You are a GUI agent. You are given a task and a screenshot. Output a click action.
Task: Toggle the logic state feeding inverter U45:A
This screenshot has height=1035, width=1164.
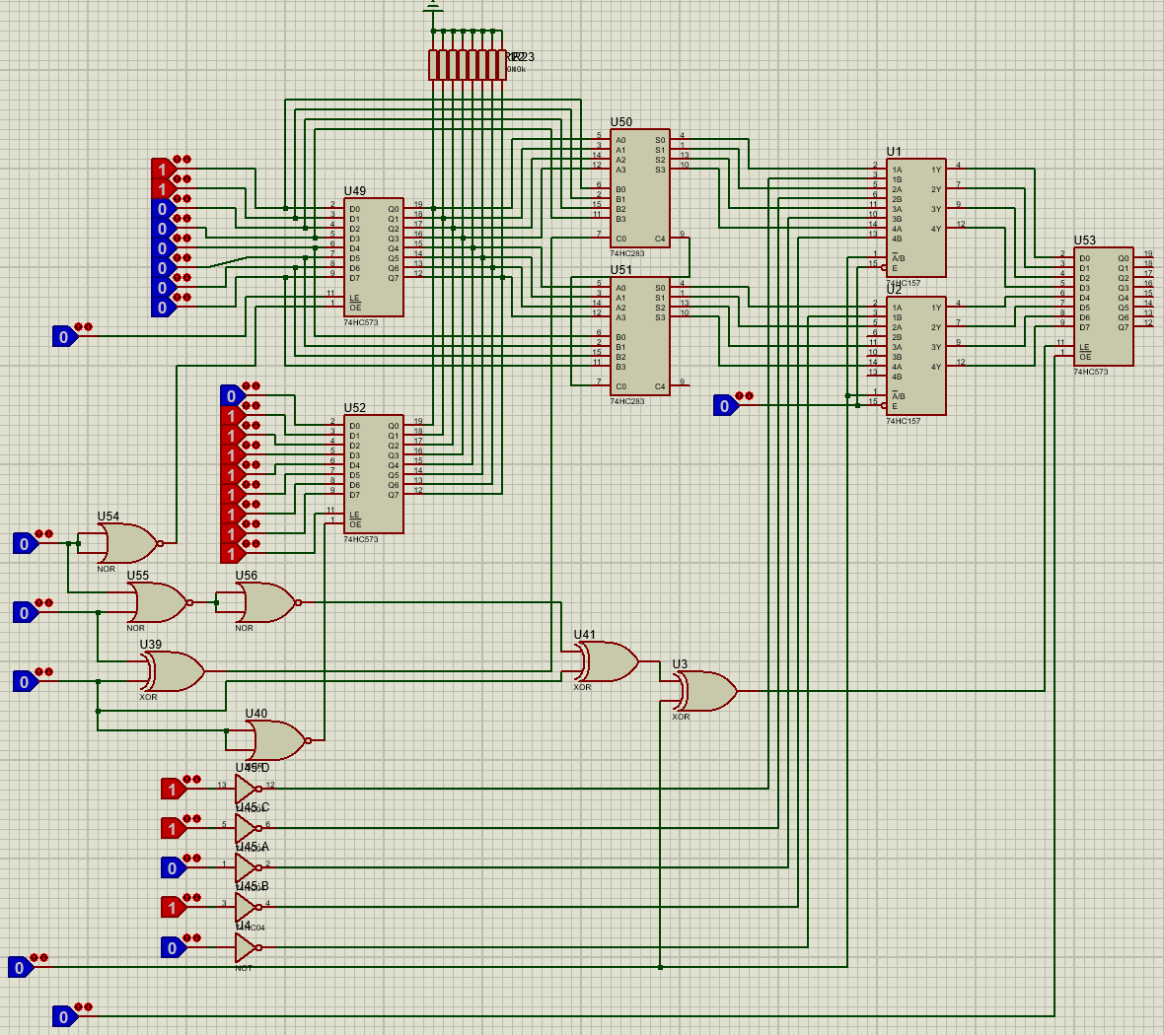coord(173,867)
